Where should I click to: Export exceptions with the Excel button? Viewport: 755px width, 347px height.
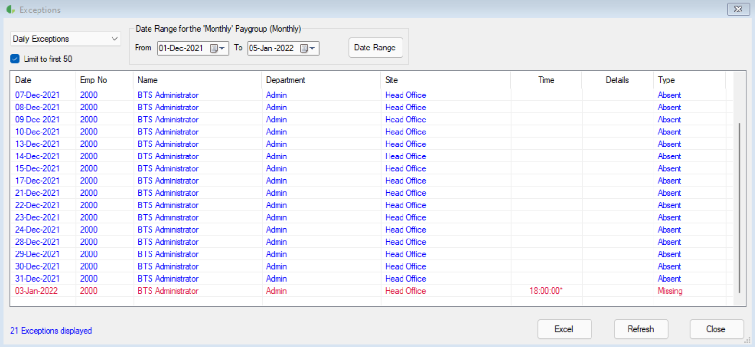pyautogui.click(x=564, y=329)
